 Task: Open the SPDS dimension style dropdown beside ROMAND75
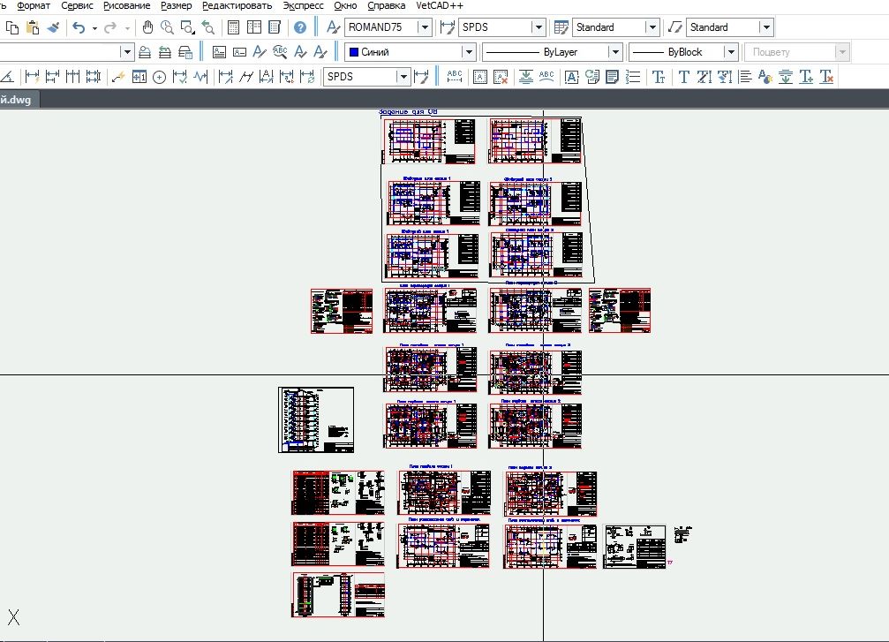[x=538, y=27]
